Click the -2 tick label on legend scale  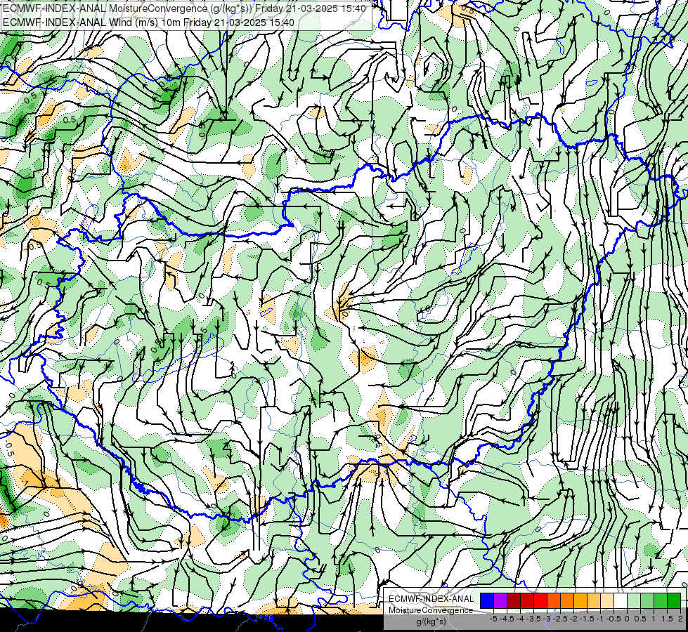pyautogui.click(x=574, y=619)
